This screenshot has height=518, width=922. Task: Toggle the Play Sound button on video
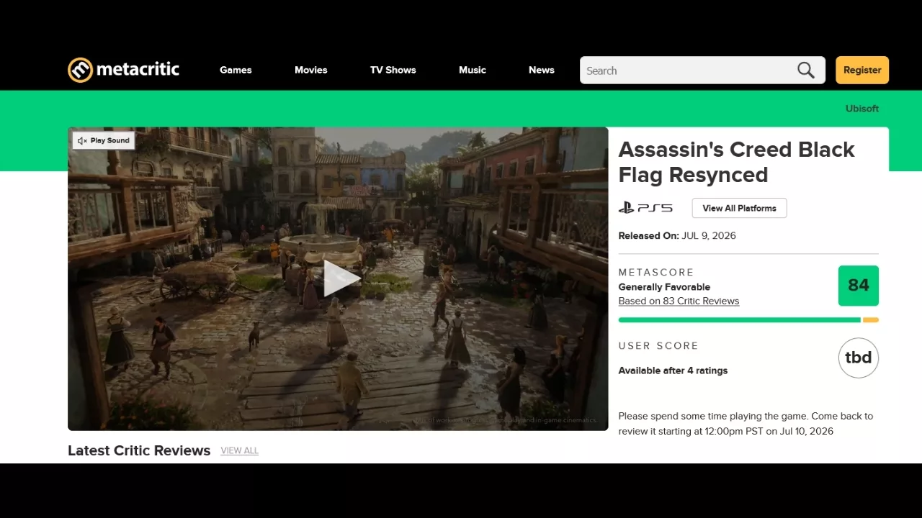click(x=104, y=140)
